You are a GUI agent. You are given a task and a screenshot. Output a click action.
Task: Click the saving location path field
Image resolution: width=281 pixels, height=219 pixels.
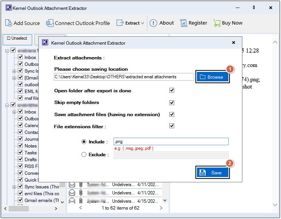click(x=124, y=77)
